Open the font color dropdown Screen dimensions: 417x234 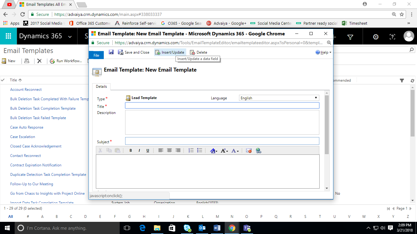[235, 151]
